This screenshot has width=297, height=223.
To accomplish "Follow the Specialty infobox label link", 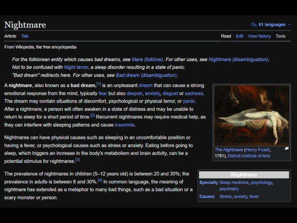I will (x=208, y=183).
